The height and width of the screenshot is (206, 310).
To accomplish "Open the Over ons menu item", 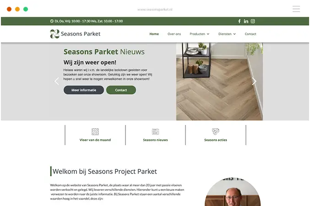I will (174, 34).
